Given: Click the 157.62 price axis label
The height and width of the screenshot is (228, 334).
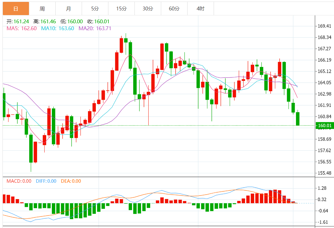Looking at the screenshot, I should (324, 150).
